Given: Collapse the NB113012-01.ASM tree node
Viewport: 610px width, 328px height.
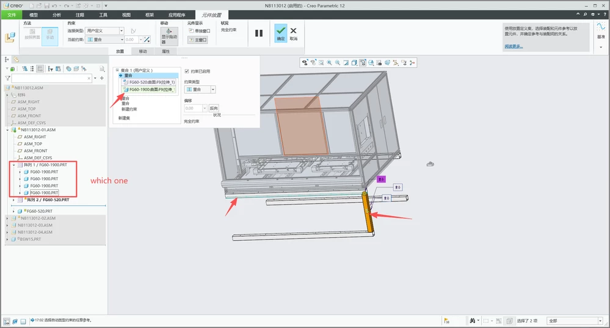Looking at the screenshot, I should tap(7, 130).
